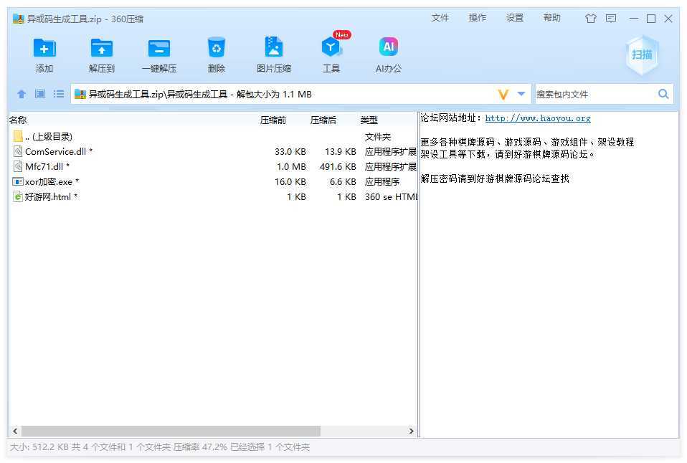The height and width of the screenshot is (463, 687).
Task: Click the 解压到 (Extract to) icon
Action: (102, 49)
